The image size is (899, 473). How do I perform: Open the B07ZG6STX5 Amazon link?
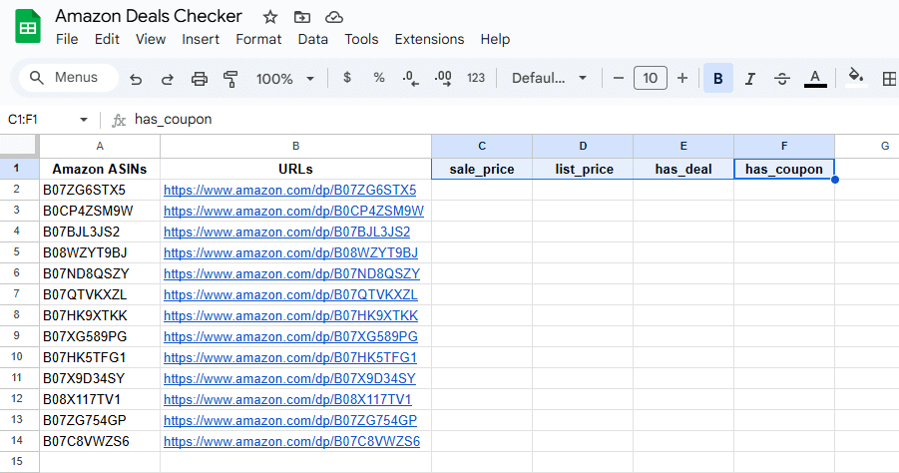click(x=289, y=190)
